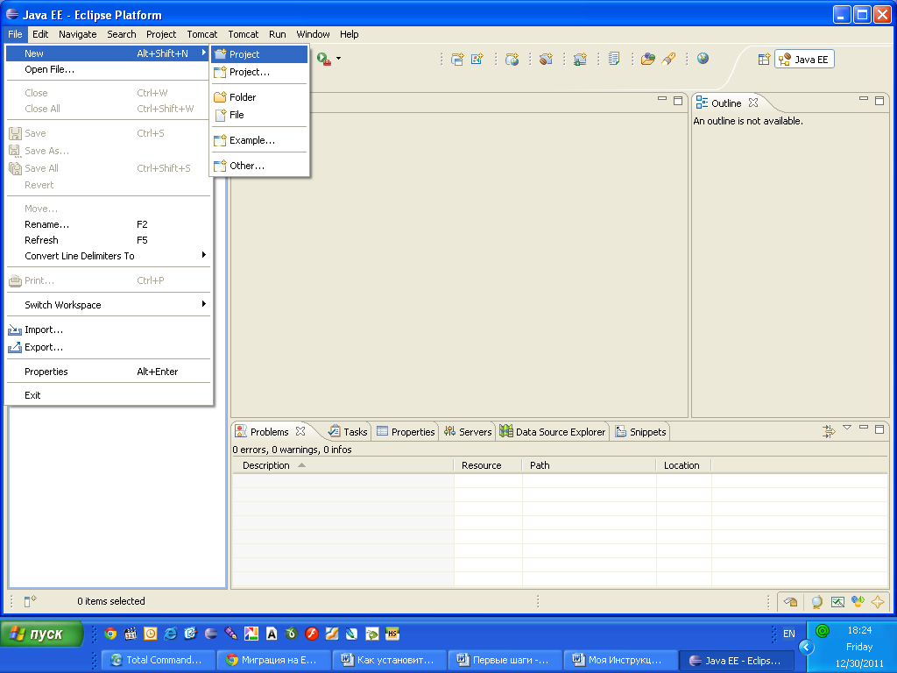Switch to the Data Source Explorer tab
The width and height of the screenshot is (897, 673).
coord(552,432)
